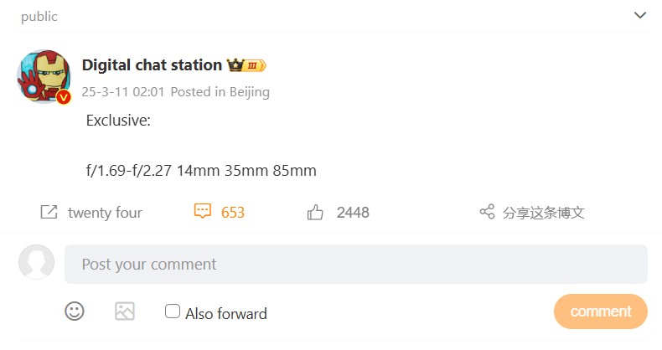Click the crown level III badge
Image resolution: width=662 pixels, height=350 pixels.
(246, 65)
